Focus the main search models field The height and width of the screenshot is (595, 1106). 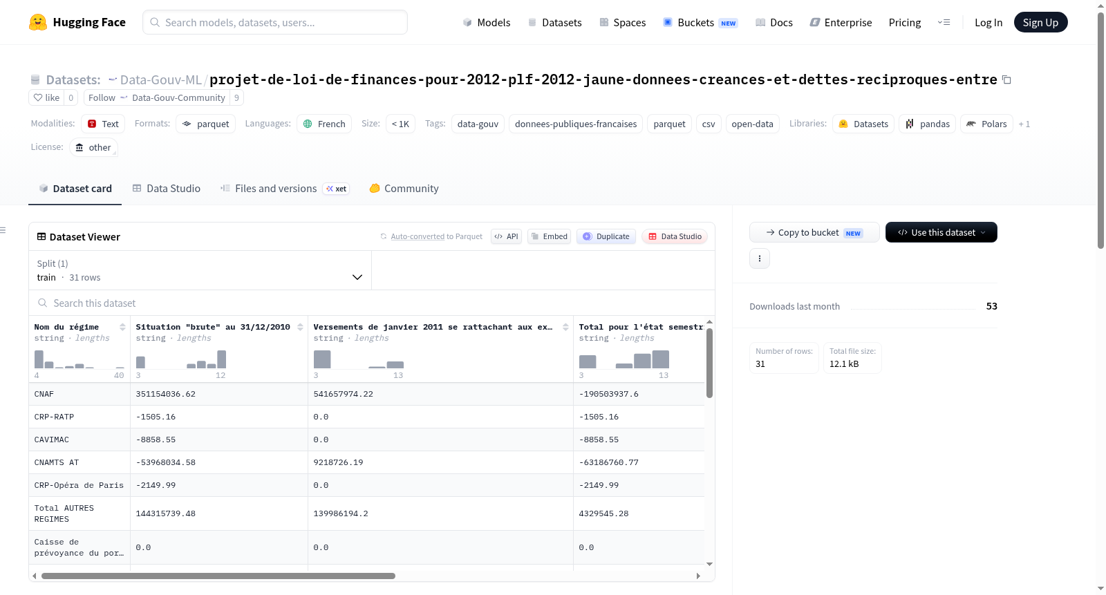pos(275,22)
